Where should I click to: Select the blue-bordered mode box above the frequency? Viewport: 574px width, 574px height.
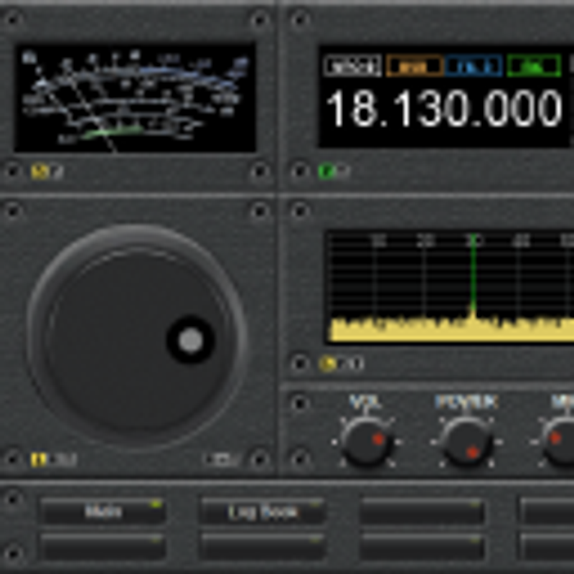point(474,66)
